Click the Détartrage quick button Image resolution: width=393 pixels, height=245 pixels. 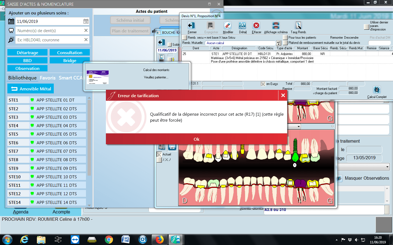pyautogui.click(x=27, y=53)
